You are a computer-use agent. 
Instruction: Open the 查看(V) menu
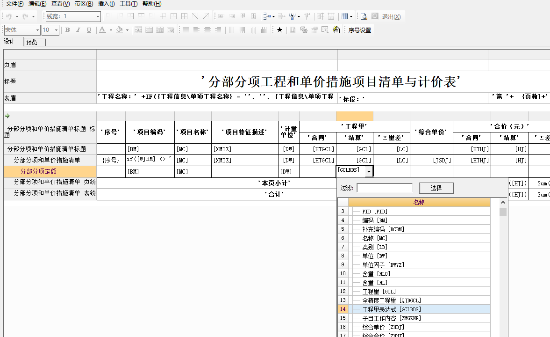click(60, 4)
